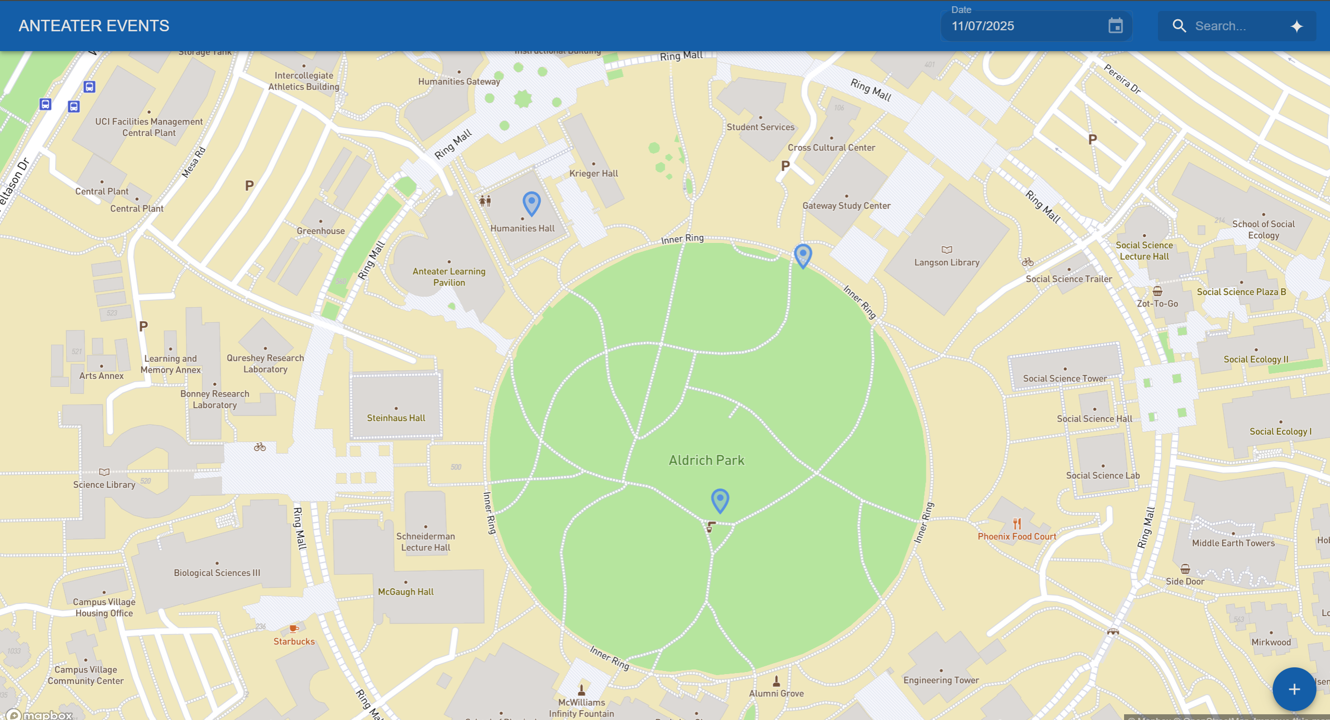Viewport: 1330px width, 720px height.
Task: Select the event pin at Humanities Hall
Action: (531, 203)
